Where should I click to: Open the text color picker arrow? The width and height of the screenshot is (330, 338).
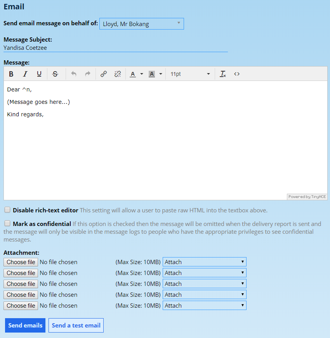pos(142,74)
